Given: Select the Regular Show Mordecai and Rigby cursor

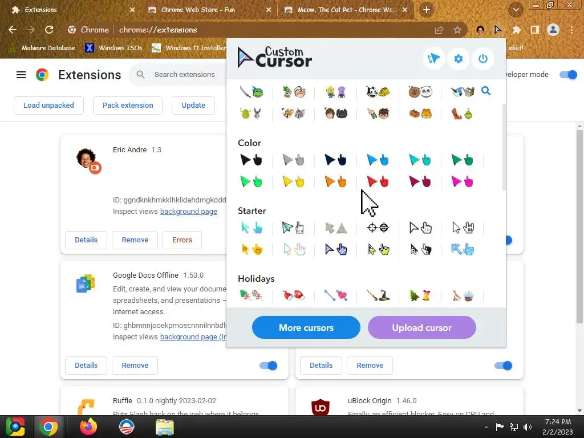Looking at the screenshot, I should pyautogui.click(x=462, y=92).
